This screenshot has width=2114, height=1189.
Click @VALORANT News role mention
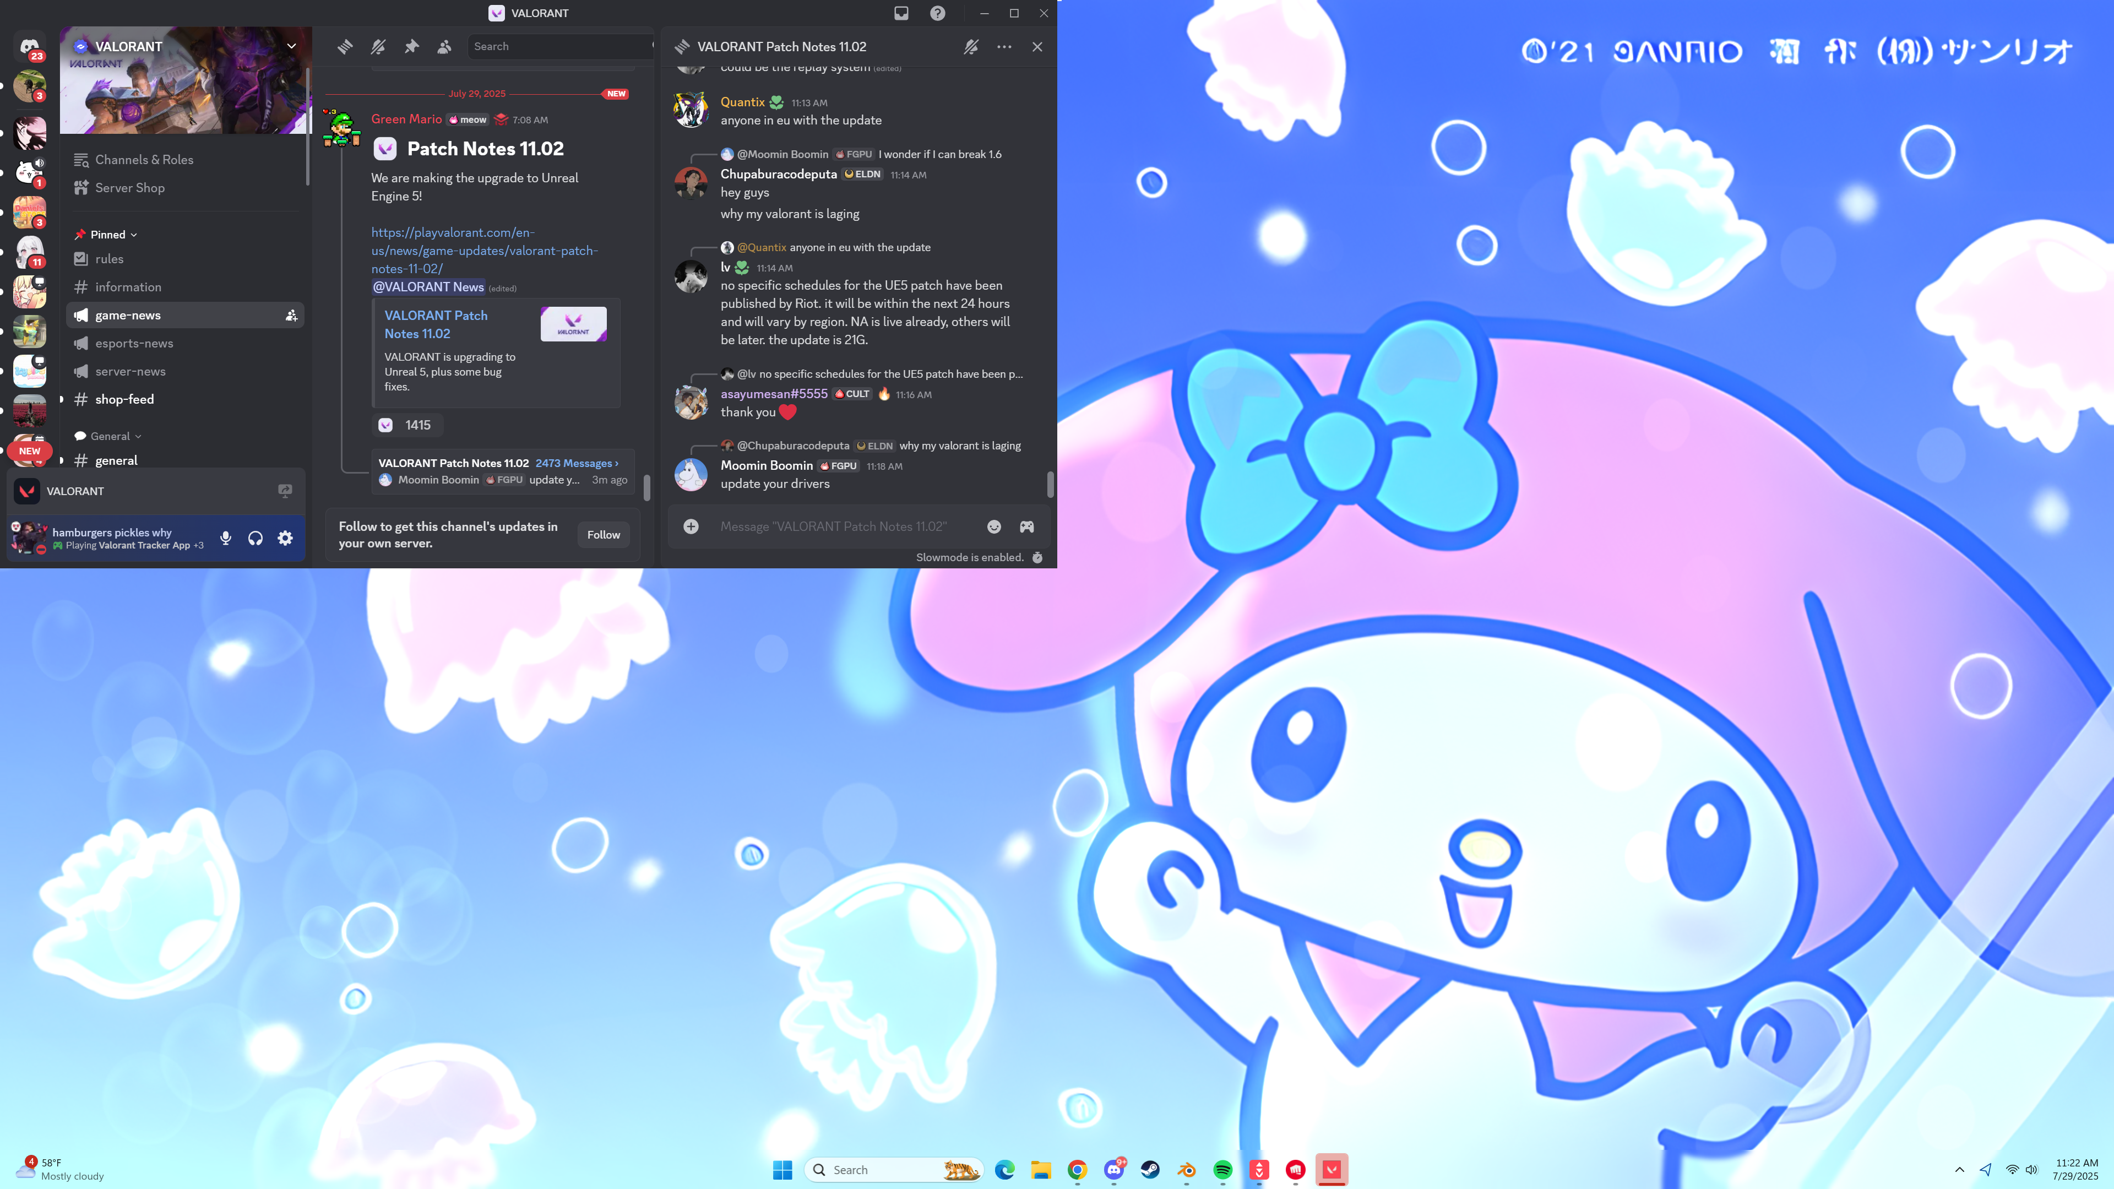428,286
